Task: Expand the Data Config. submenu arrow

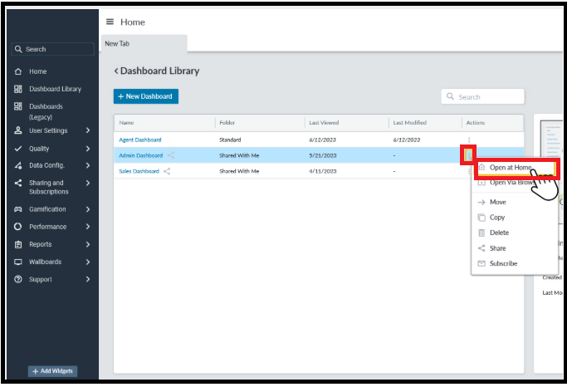Action: pyautogui.click(x=88, y=165)
